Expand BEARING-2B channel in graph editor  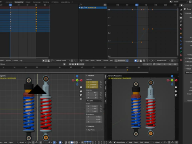click(x=80, y=8)
